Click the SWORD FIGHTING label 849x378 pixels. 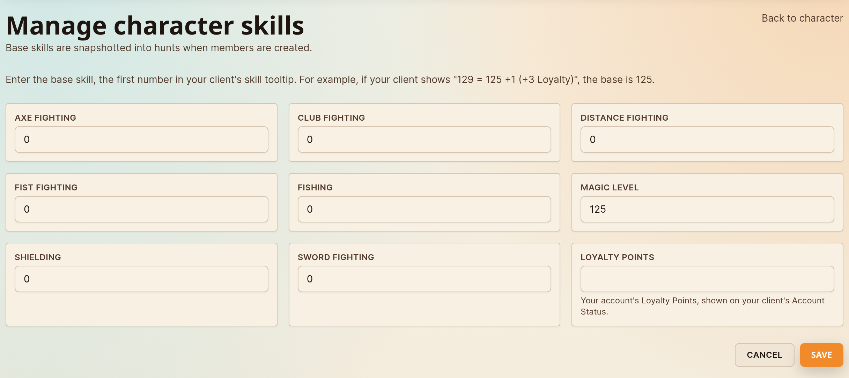(x=336, y=257)
